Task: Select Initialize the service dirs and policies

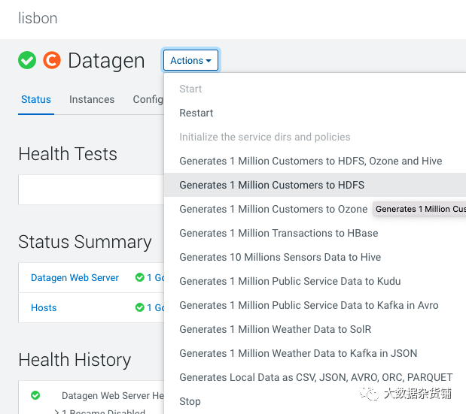Action: click(x=265, y=137)
